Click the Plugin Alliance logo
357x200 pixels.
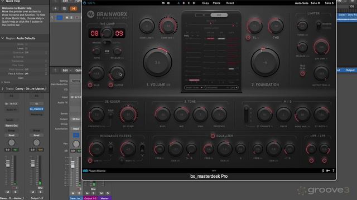pyautogui.click(x=94, y=171)
